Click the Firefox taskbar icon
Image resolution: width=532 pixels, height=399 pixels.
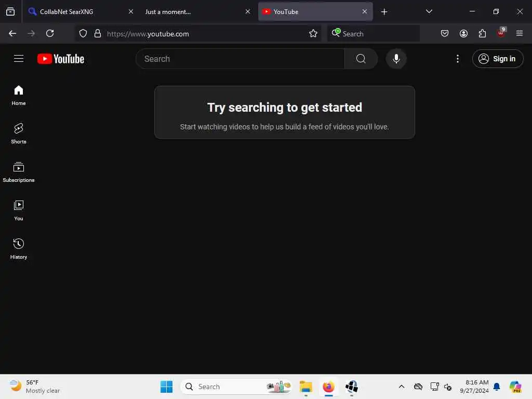[x=328, y=387]
